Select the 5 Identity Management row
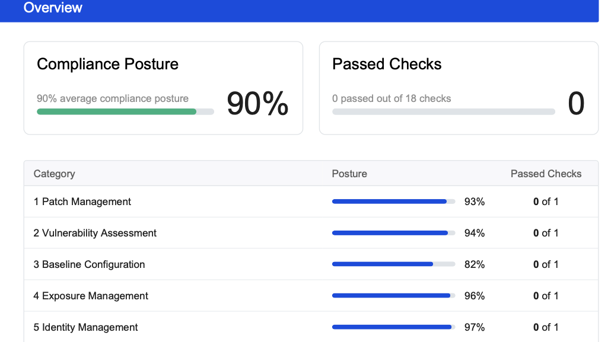Viewport: 611px width, 342px height. (311, 327)
